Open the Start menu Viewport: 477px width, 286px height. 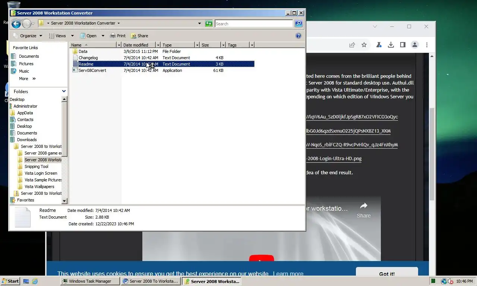tap(10, 281)
